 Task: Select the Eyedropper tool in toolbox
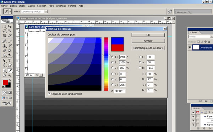(10, 70)
